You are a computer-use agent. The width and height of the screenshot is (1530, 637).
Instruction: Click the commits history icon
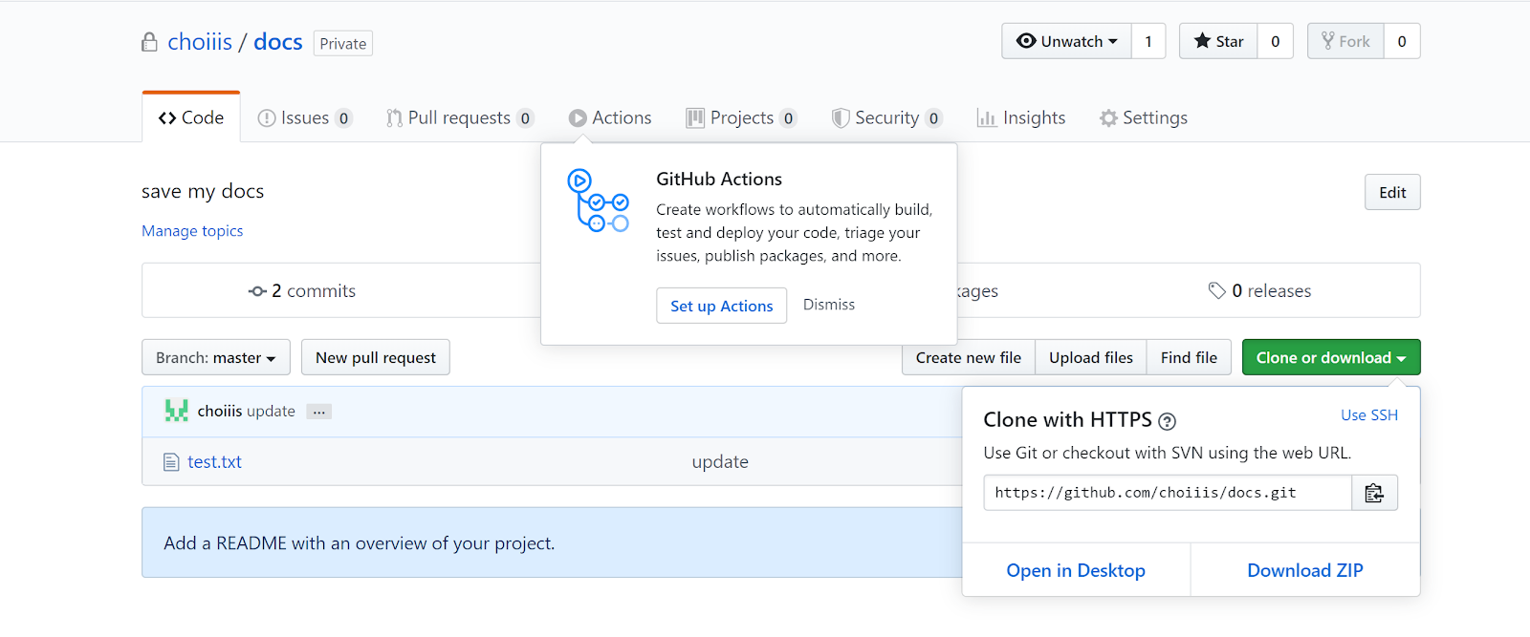[x=257, y=291]
